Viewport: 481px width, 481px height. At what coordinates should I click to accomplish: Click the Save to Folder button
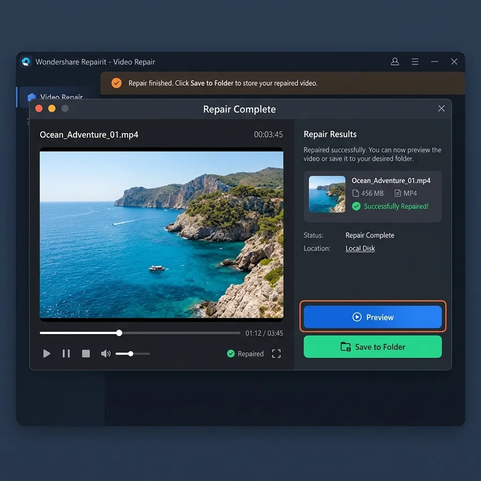pos(372,347)
